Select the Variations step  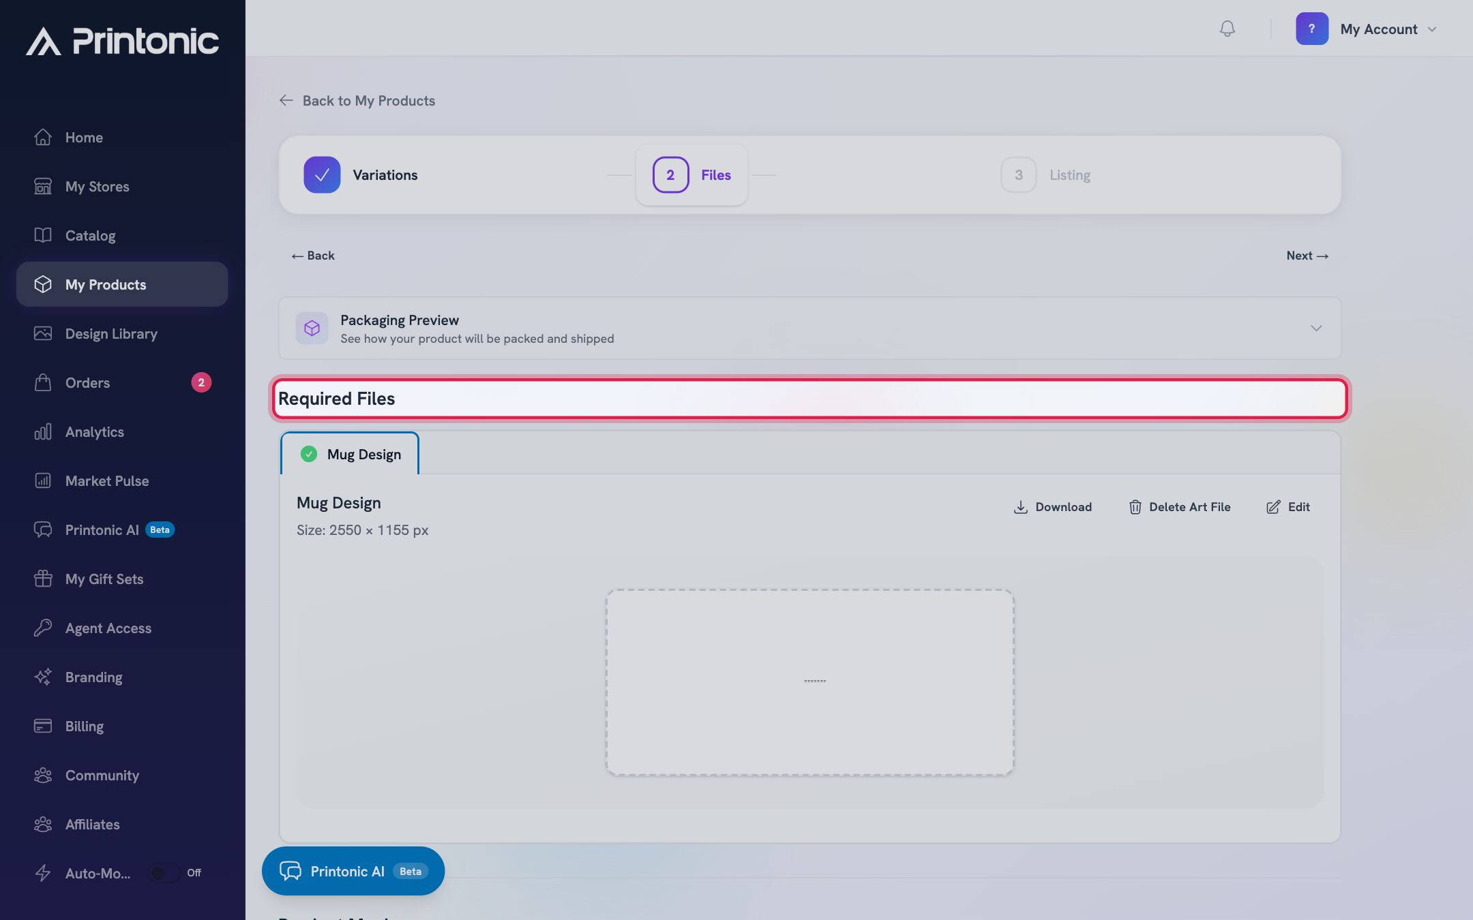tap(361, 175)
